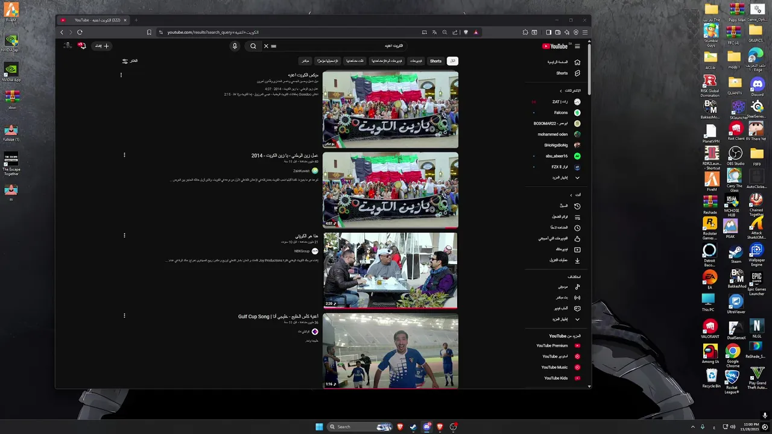Select the Unwatched videos filter chip
The image size is (772, 434).
387,61
